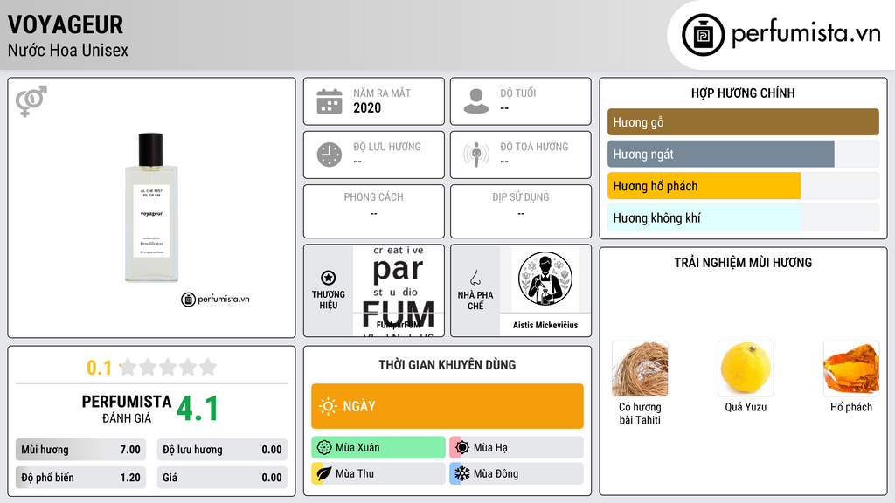
Task: Click the Aistis Mickevičius name link
Action: click(545, 325)
